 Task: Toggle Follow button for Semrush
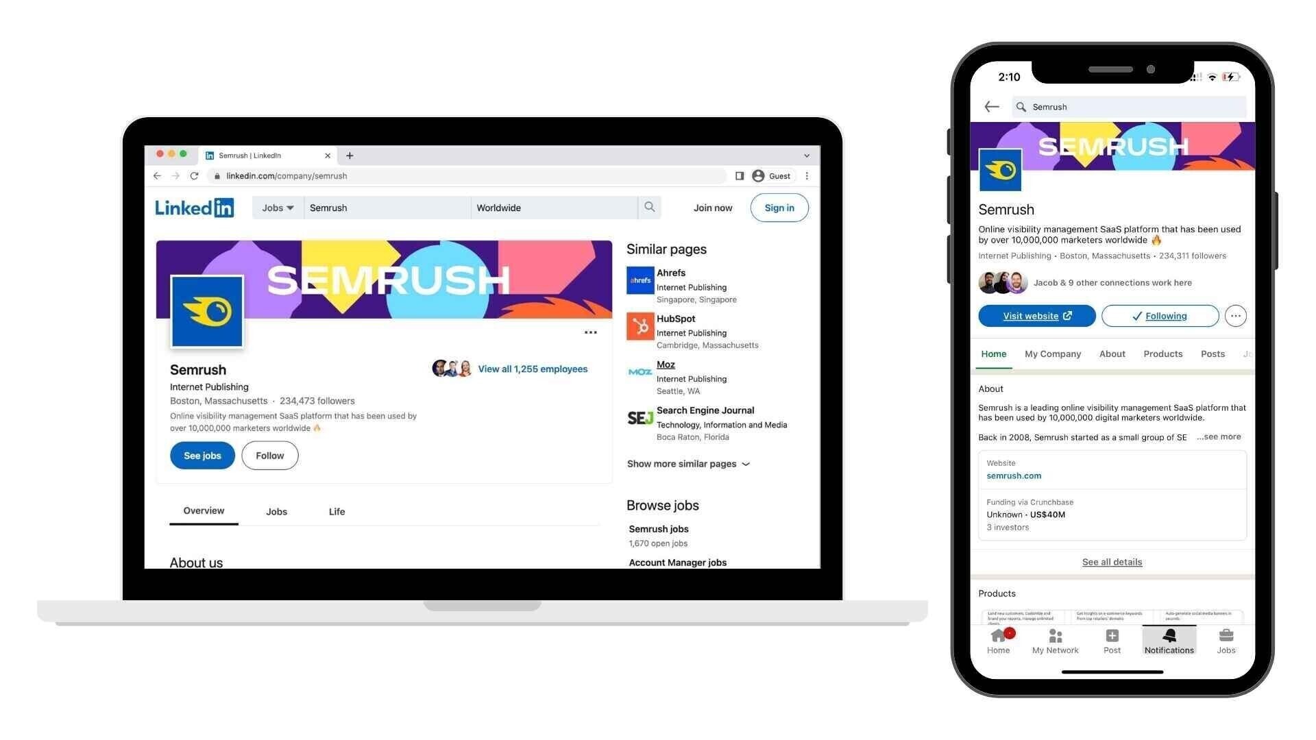click(x=269, y=456)
